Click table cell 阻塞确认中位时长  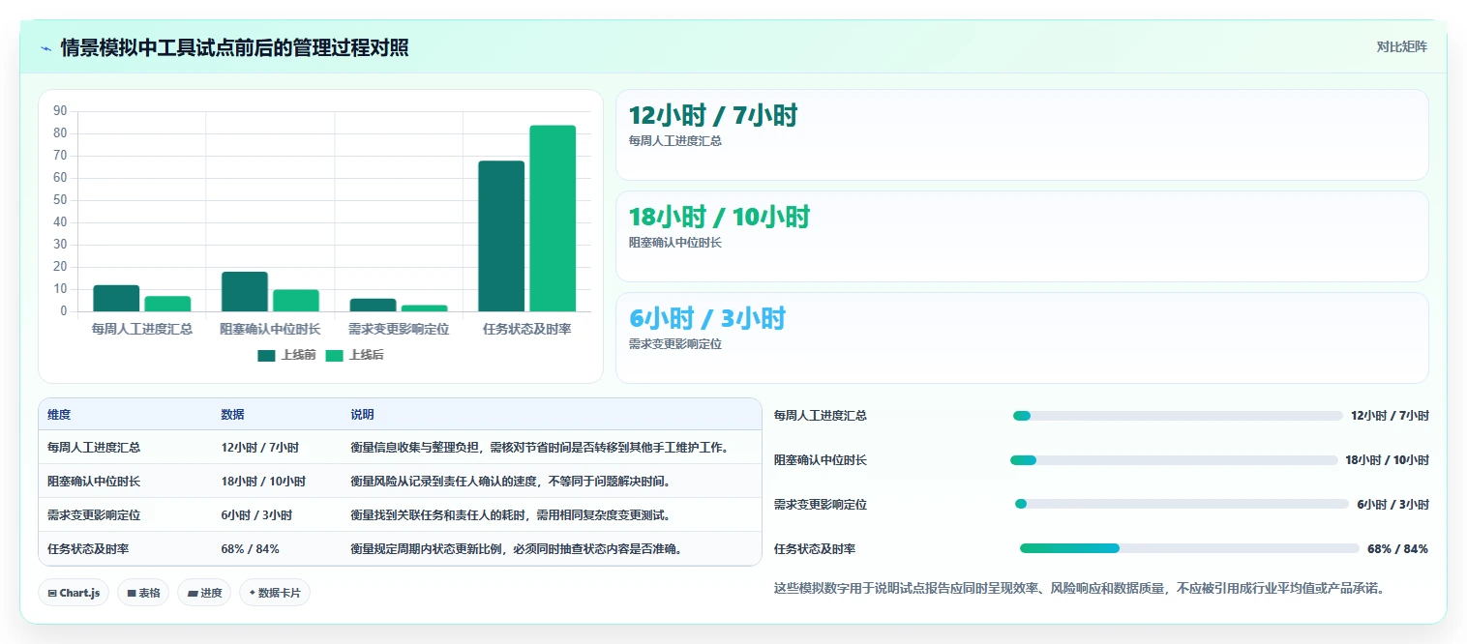(94, 482)
